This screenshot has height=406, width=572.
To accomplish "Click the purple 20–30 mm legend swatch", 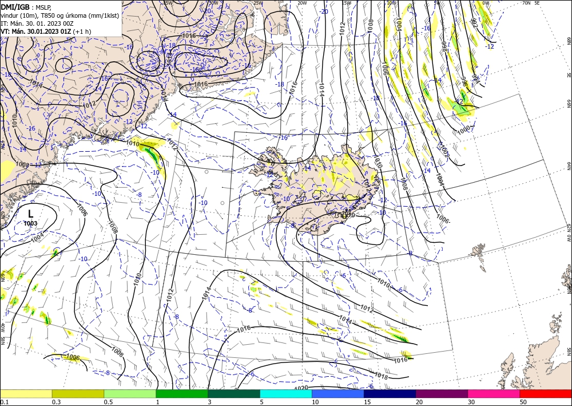I will click(442, 393).
